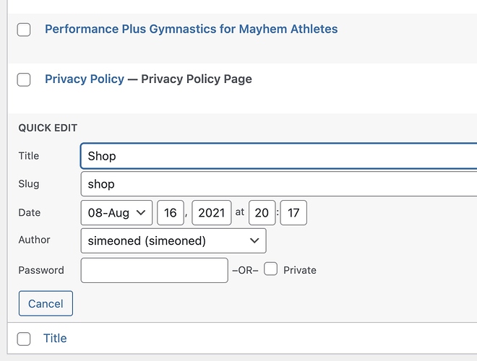The height and width of the screenshot is (361, 477).
Task: Open Performance Plus Gymnastics for Mayhem Athletes page
Action: coord(191,30)
